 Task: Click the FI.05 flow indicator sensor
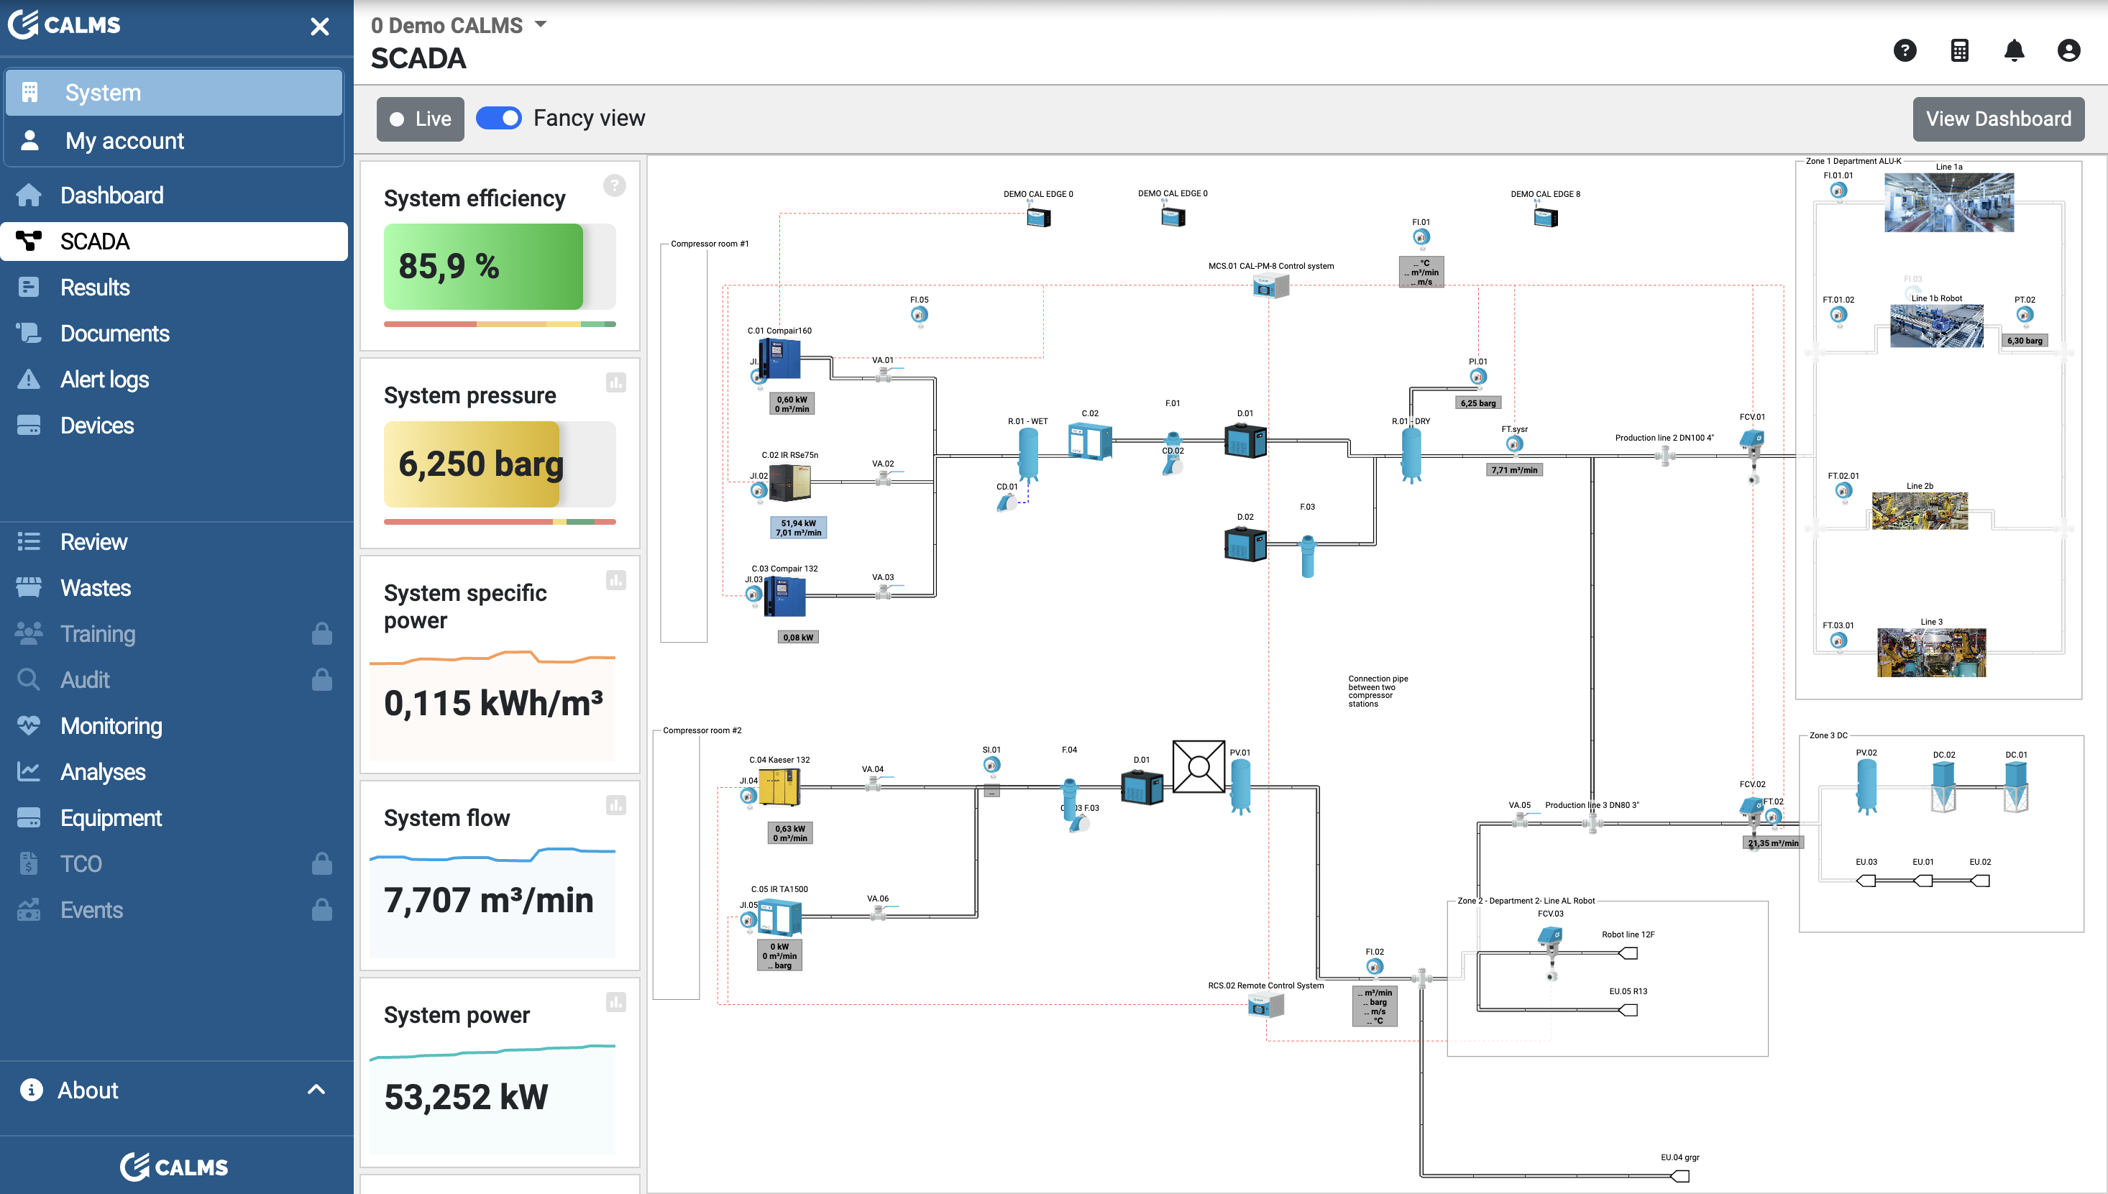[919, 316]
